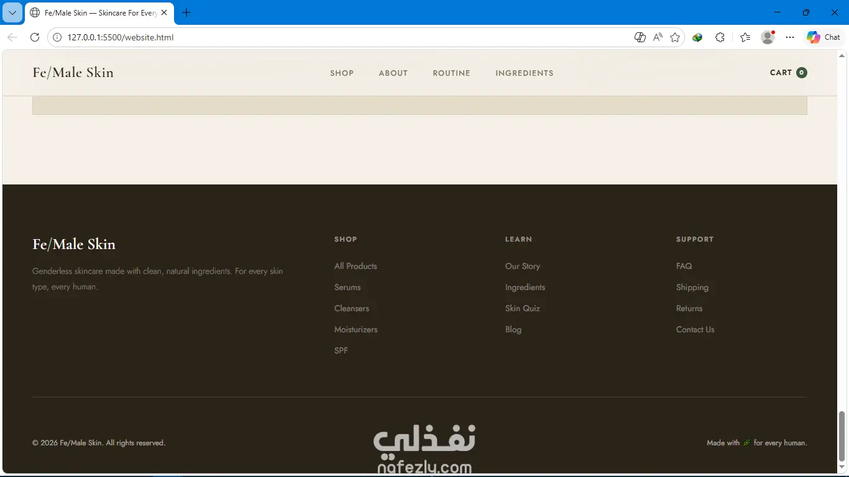
Task: Open the Moisturizers footer link
Action: tap(356, 329)
